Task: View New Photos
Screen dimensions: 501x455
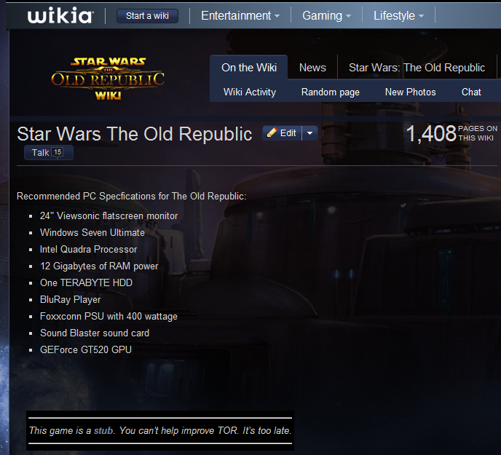Action: click(410, 92)
